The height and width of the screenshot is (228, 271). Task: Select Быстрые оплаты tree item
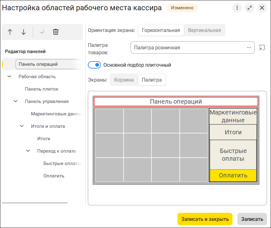tap(62, 163)
